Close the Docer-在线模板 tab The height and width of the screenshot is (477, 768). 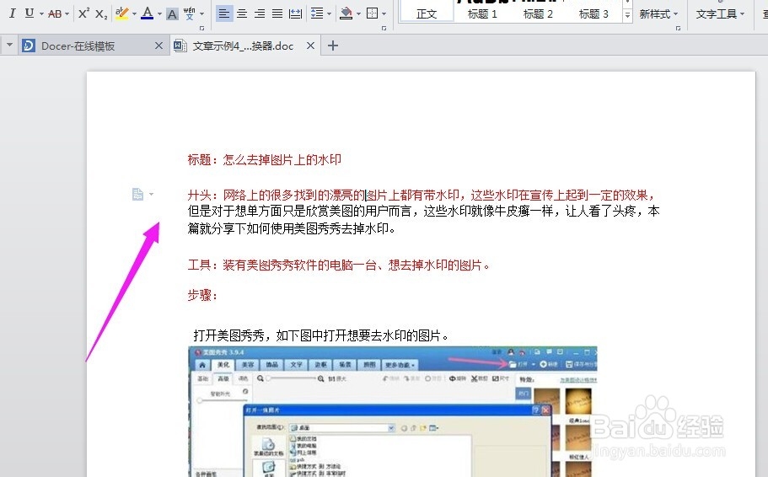pyautogui.click(x=158, y=46)
